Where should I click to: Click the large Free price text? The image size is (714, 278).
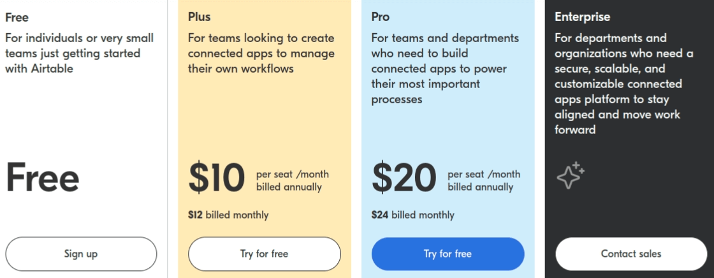[42, 178]
